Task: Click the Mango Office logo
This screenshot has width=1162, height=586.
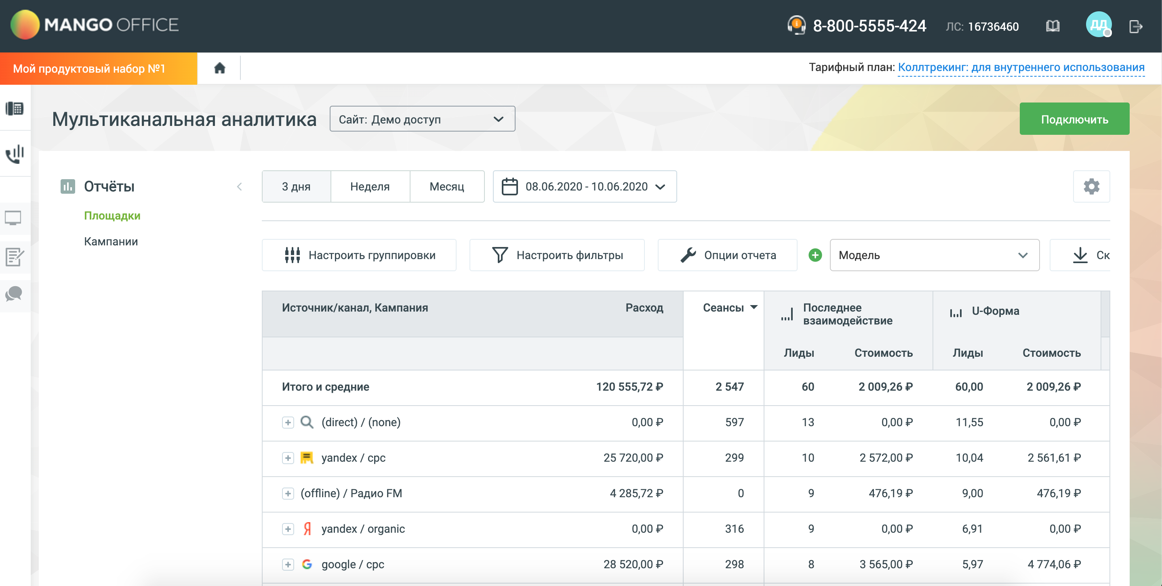Action: 94,25
